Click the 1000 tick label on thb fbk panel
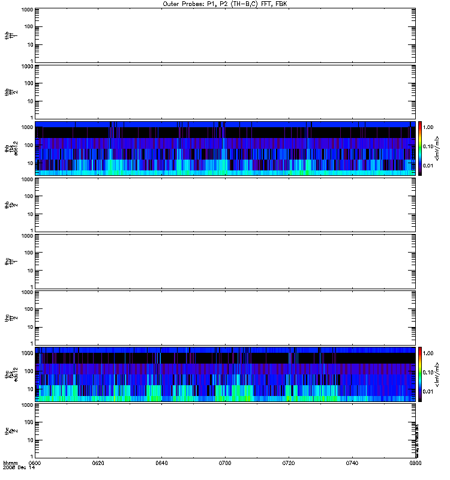 tap(27, 127)
